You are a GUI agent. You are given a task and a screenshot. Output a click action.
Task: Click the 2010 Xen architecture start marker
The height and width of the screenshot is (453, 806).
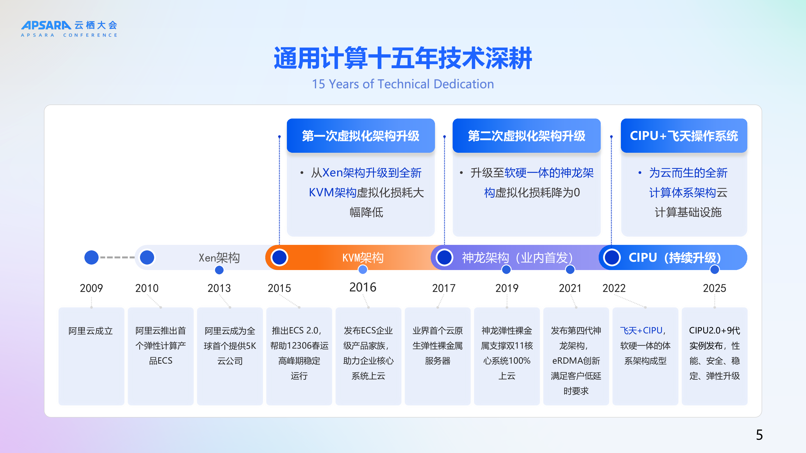(x=147, y=257)
